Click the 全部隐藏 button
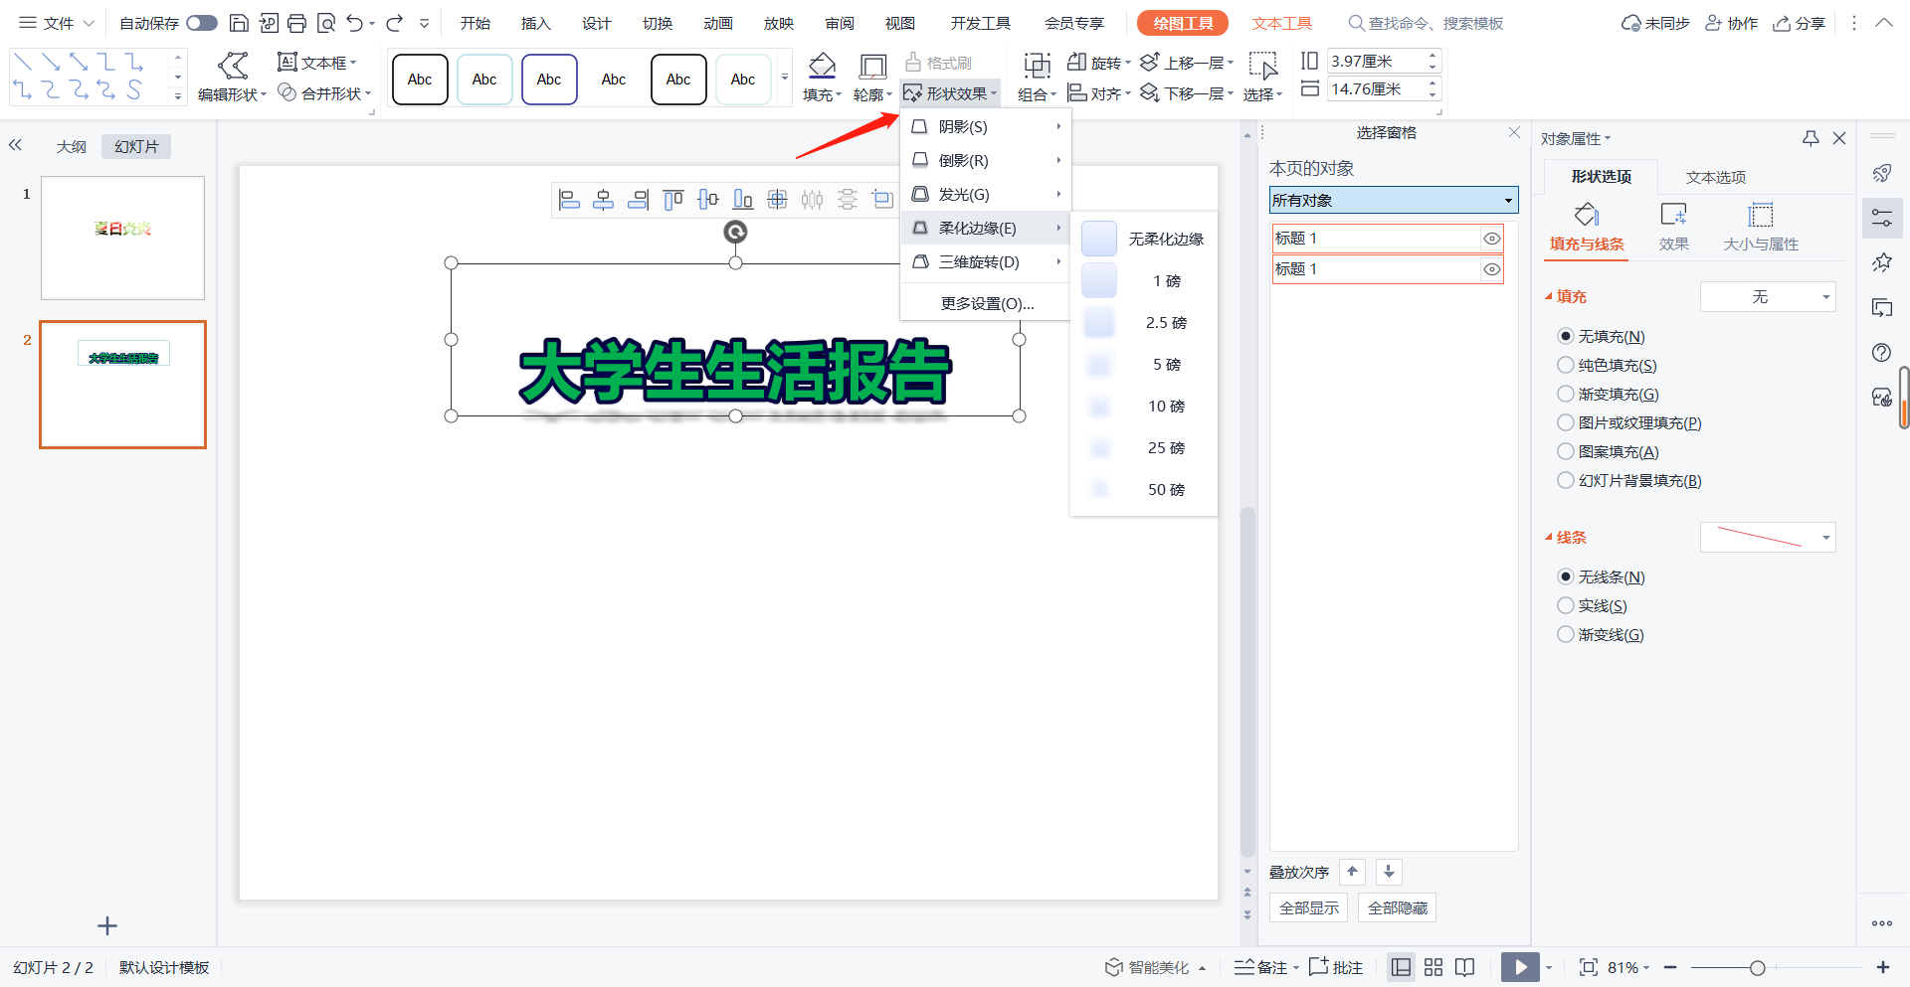Viewport: 1910px width, 987px height. point(1397,907)
